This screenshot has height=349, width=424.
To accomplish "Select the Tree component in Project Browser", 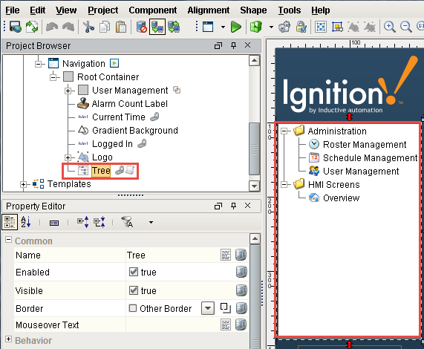I will coord(101,171).
